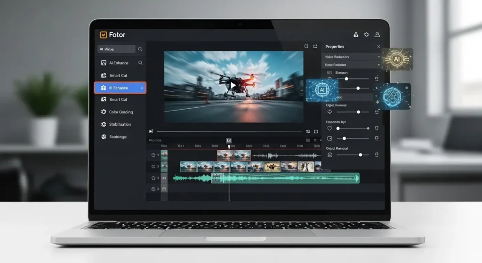
Task: Expand the highlighted AI Enhance chevron
Action: pos(142,88)
